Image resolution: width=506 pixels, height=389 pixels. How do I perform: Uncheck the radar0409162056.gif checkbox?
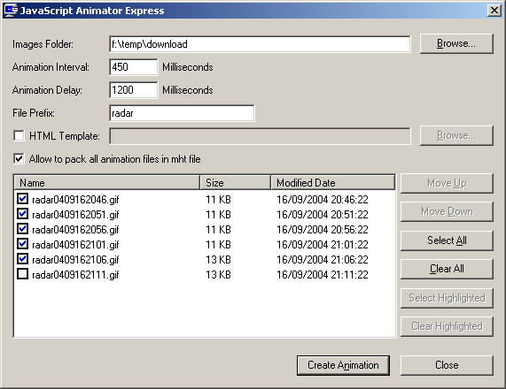pos(22,229)
